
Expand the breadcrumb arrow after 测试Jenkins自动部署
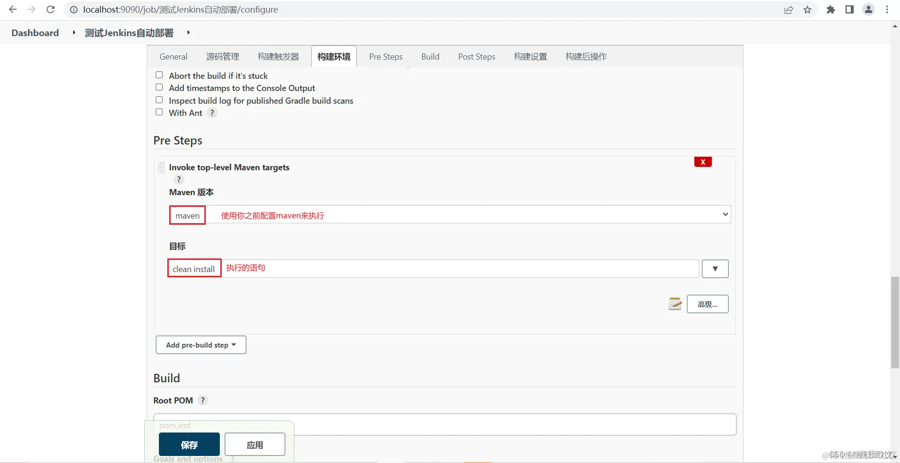[188, 32]
